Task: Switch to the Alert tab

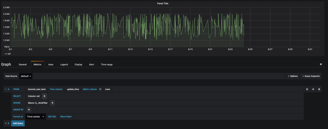Action: (92, 64)
